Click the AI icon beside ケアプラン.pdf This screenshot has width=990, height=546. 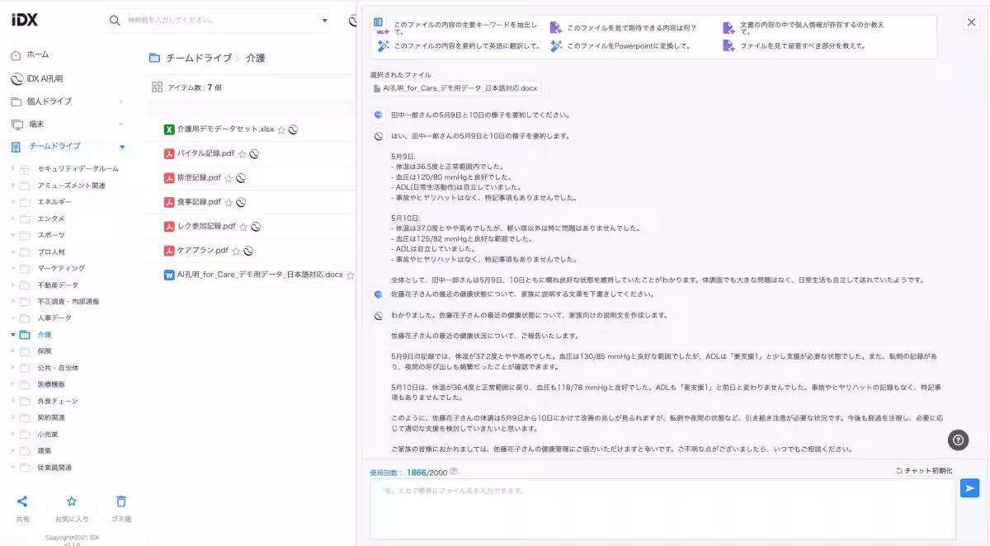[247, 250]
